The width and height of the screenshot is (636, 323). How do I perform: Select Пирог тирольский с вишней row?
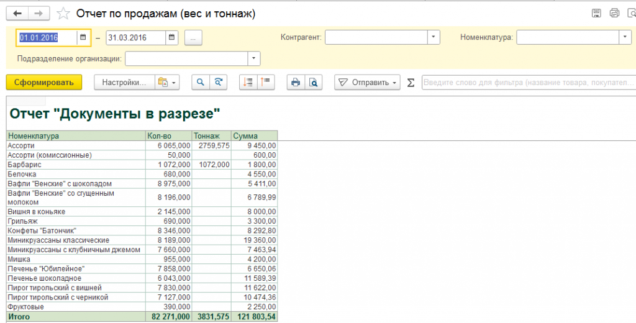(x=55, y=288)
